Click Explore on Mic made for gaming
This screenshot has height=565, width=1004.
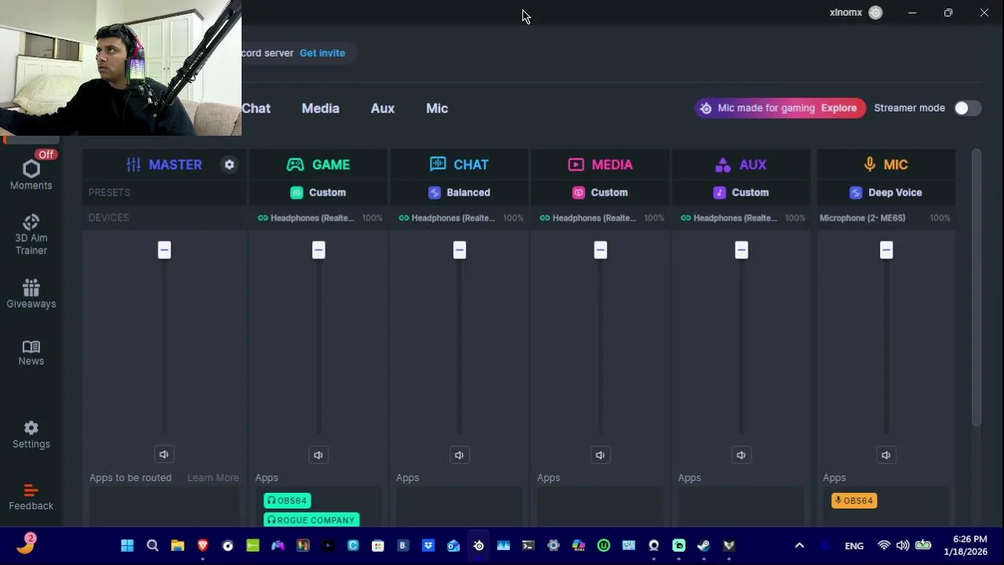pyautogui.click(x=838, y=108)
